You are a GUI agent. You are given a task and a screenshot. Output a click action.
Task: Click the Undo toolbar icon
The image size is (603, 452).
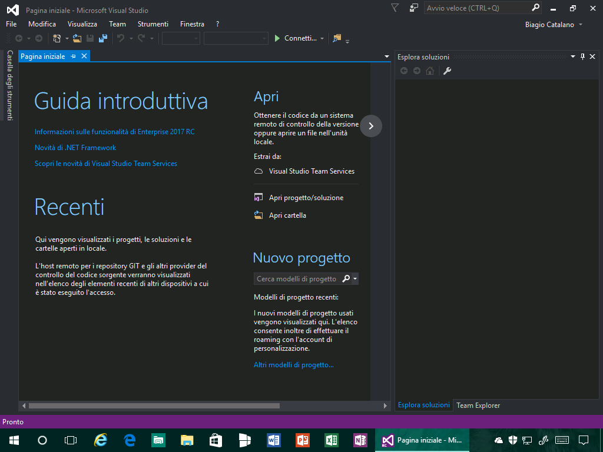[x=121, y=38]
